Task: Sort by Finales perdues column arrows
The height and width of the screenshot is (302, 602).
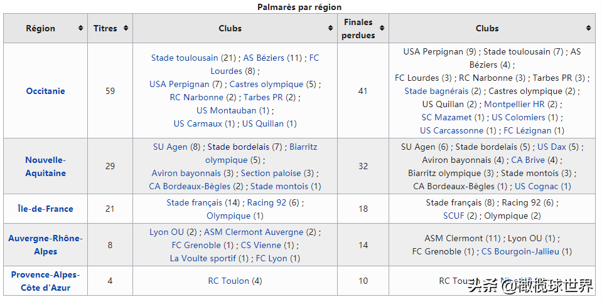Action: [x=382, y=28]
